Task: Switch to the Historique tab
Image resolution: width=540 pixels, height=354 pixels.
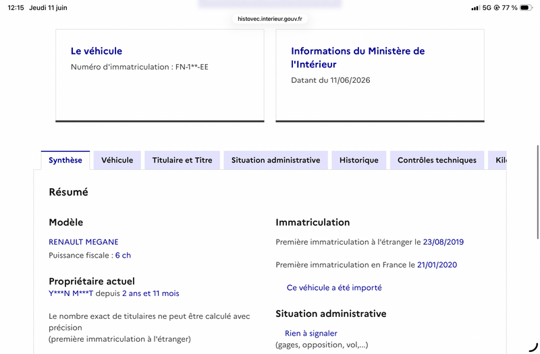Action: 359,160
